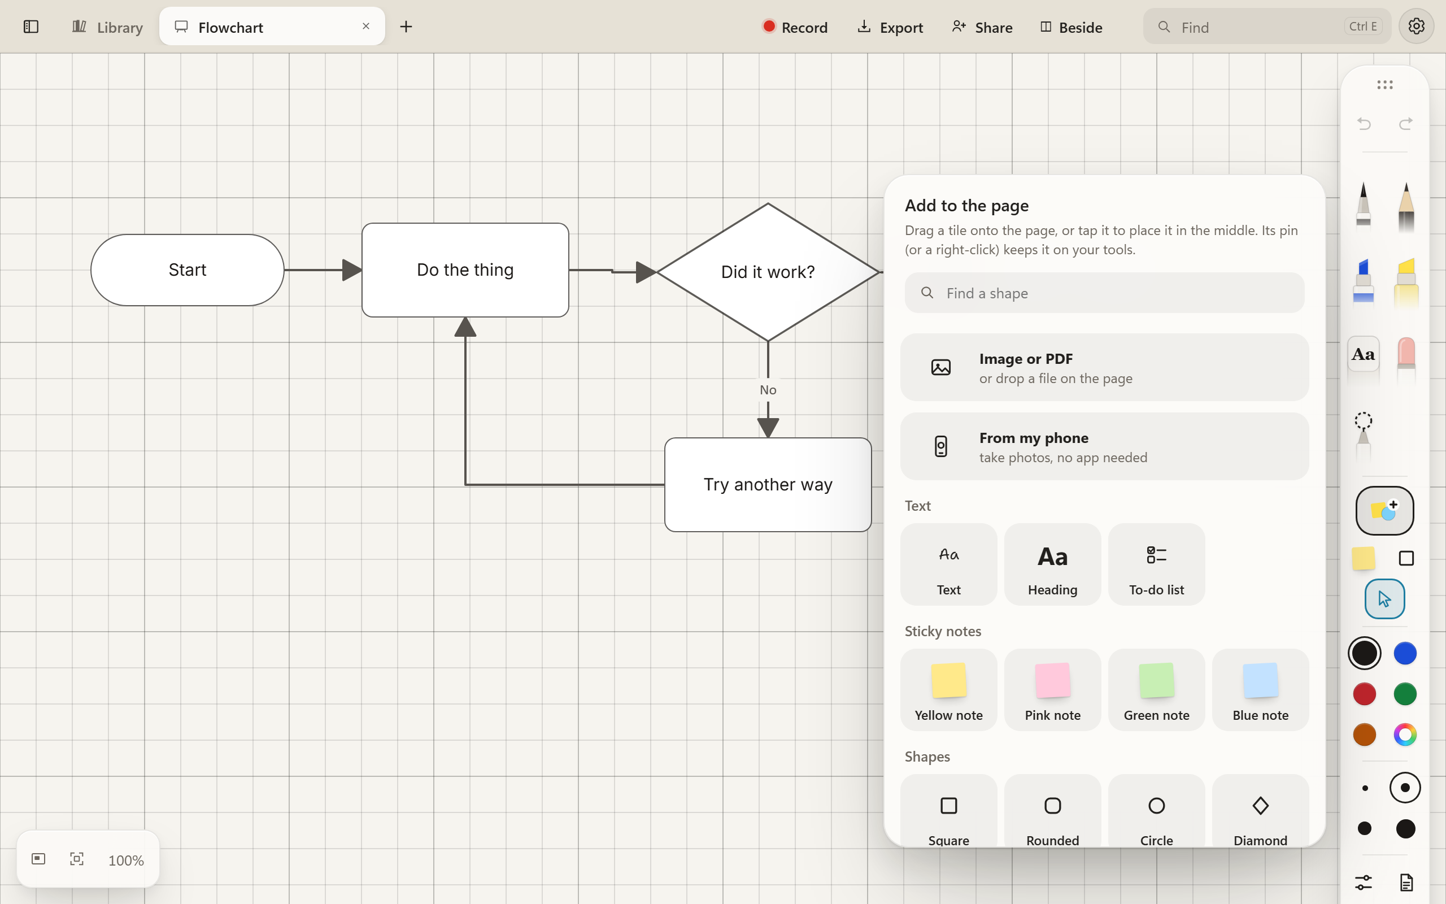Screen dimensions: 1446x904
Task: Focus the Find search field
Action: pos(1267,27)
